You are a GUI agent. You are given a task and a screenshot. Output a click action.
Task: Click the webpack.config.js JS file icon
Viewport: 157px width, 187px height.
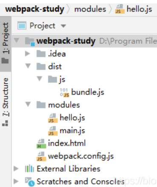tap(41, 156)
